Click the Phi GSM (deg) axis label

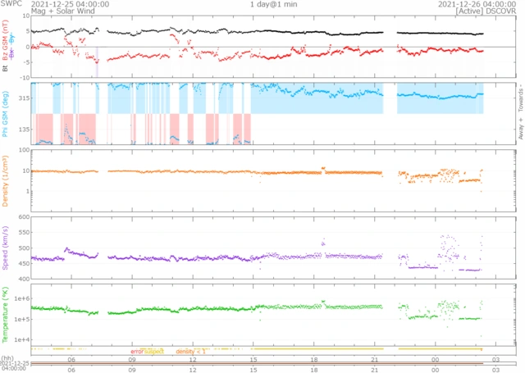[6, 113]
